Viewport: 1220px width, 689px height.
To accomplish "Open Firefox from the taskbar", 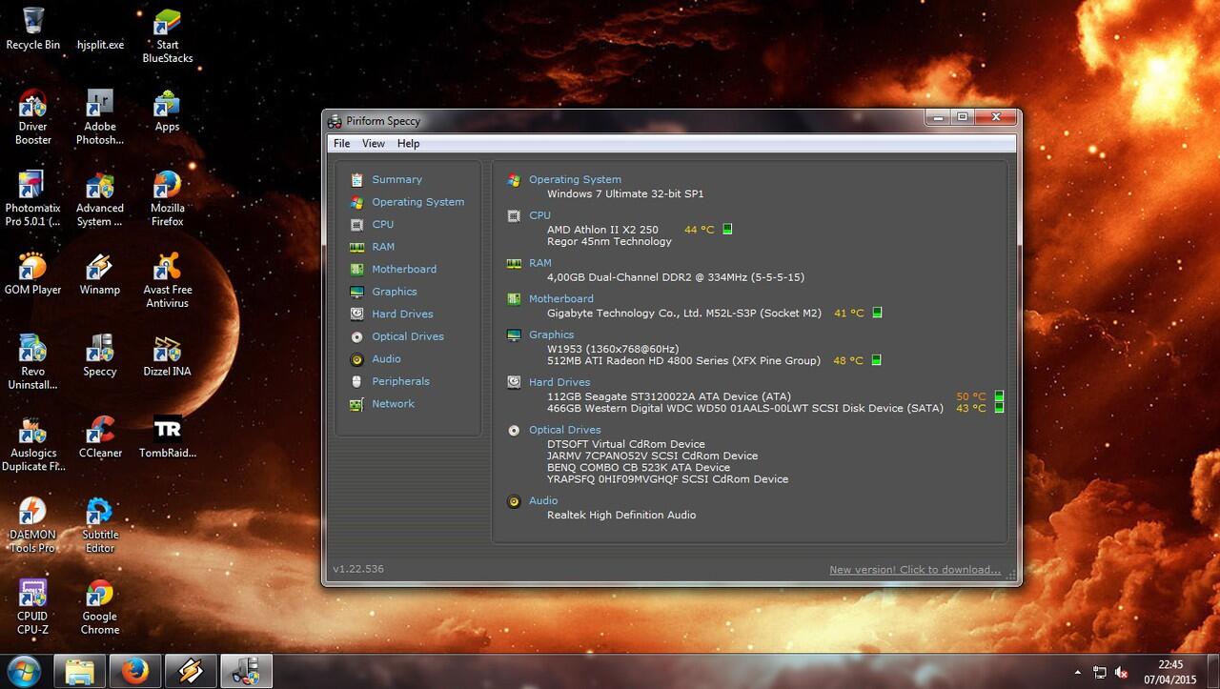I will [x=135, y=671].
